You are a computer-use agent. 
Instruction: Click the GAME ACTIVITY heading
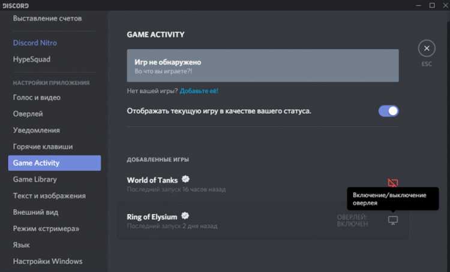click(155, 34)
